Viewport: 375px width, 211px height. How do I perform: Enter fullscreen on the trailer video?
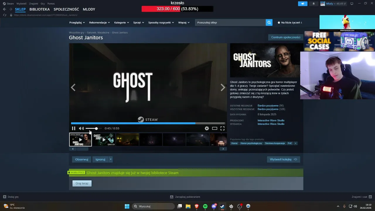point(222,128)
